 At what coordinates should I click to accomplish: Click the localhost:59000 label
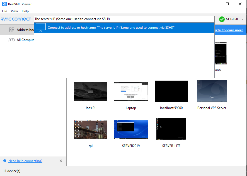171,108
